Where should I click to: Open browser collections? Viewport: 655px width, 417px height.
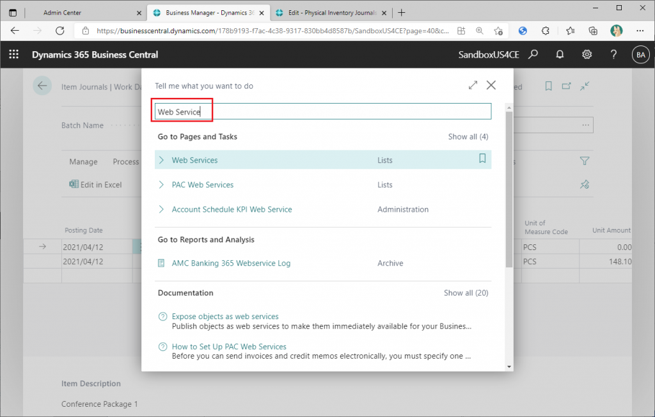pos(593,31)
